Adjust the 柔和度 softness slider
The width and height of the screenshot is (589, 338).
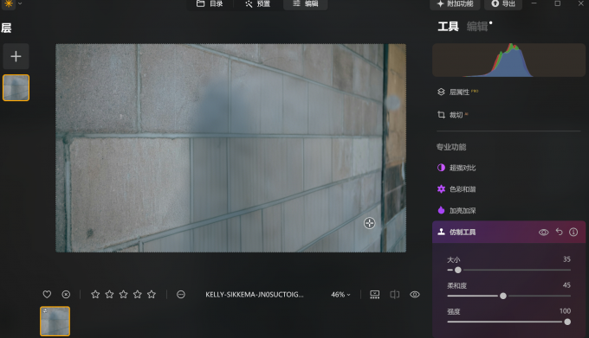(x=508, y=296)
